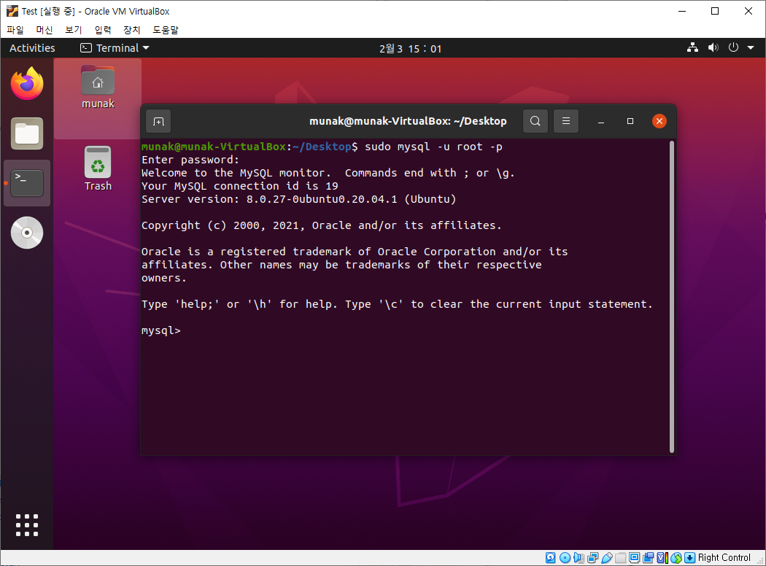Screen dimensions: 766x566
Task: Click the power icon in the top bar
Action: click(x=733, y=47)
